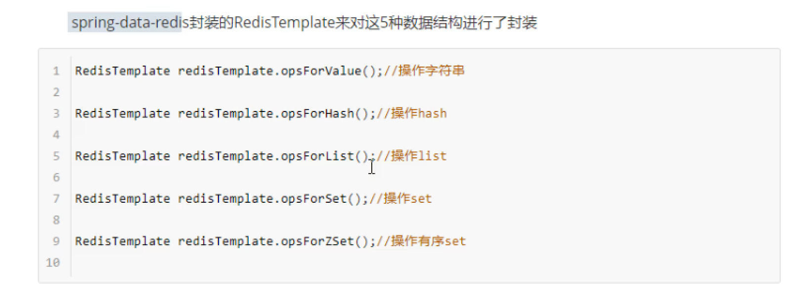The height and width of the screenshot is (292, 792).
Task: Click line number 9 in gutter
Action: (56, 241)
